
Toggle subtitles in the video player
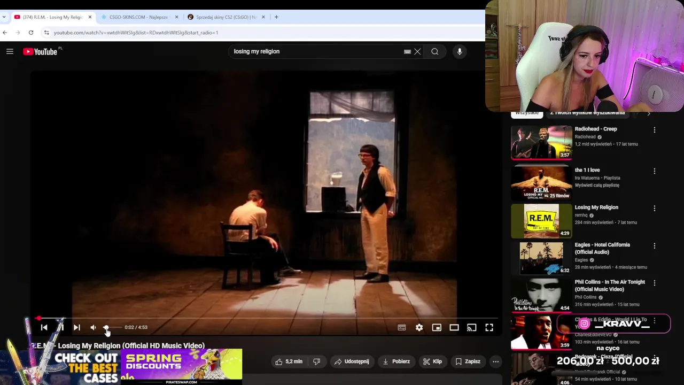pos(402,327)
